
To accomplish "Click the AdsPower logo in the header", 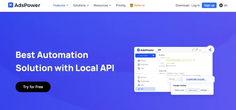I will [24, 5].
